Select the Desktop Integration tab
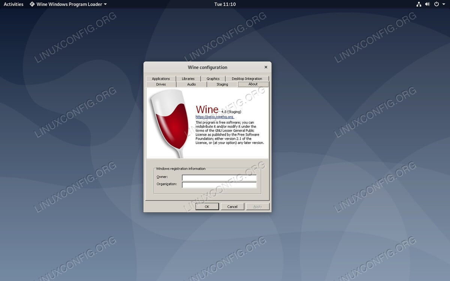The width and height of the screenshot is (450, 281). [x=247, y=79]
